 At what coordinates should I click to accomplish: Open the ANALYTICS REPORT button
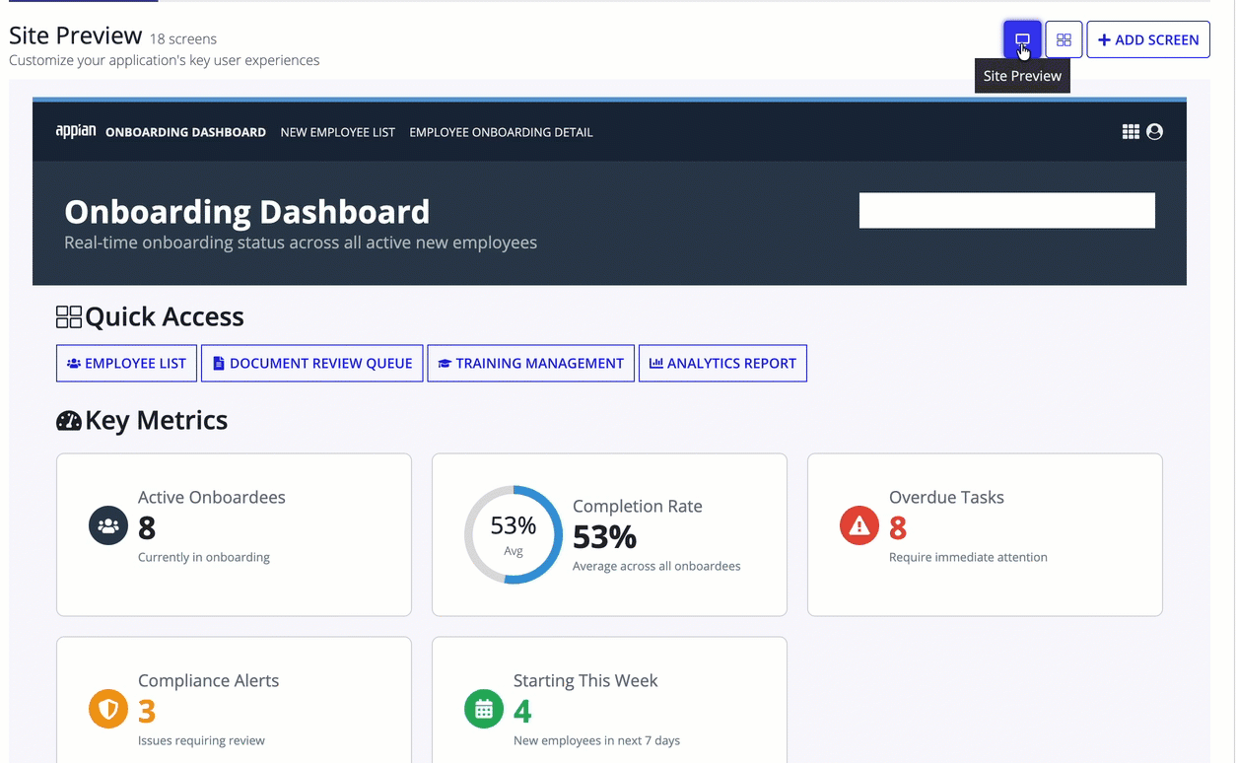(x=722, y=363)
